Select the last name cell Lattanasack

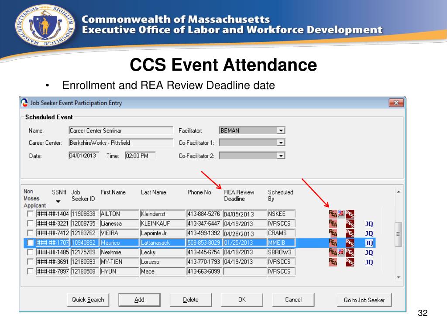[x=162, y=243]
